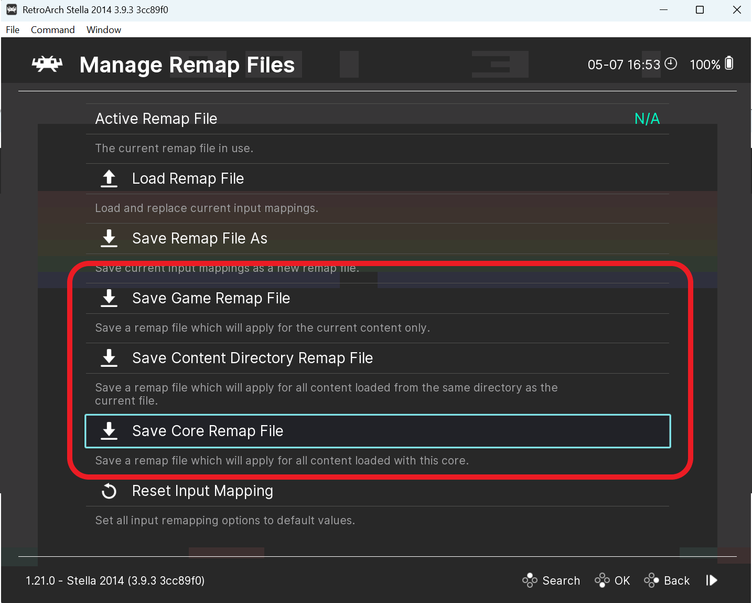The image size is (752, 603).
Task: Choose Save Remap File As
Action: [378, 239]
